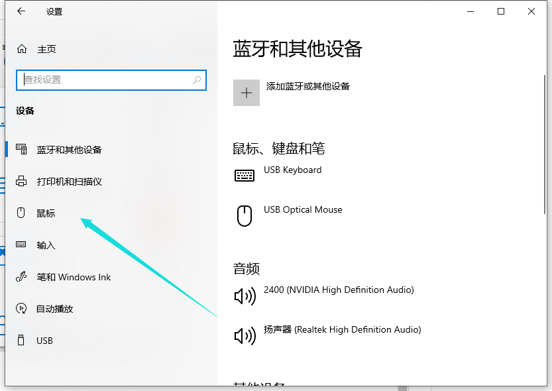552x391 pixels.
Task: Maximize the Settings window
Action: [501, 11]
